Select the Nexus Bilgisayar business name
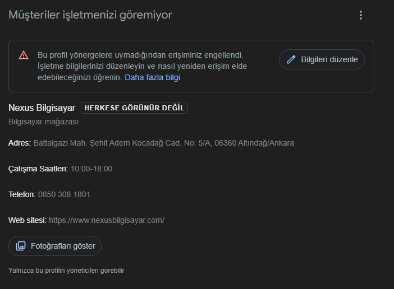This screenshot has width=394, height=289. click(x=42, y=108)
